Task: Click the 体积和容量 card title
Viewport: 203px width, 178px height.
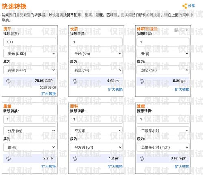Action: pos(147,29)
